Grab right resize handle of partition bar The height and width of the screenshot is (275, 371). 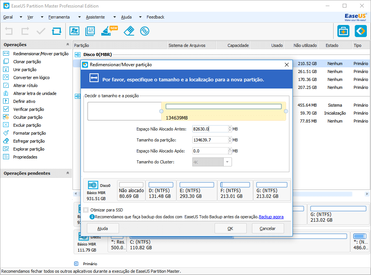[x=286, y=111]
